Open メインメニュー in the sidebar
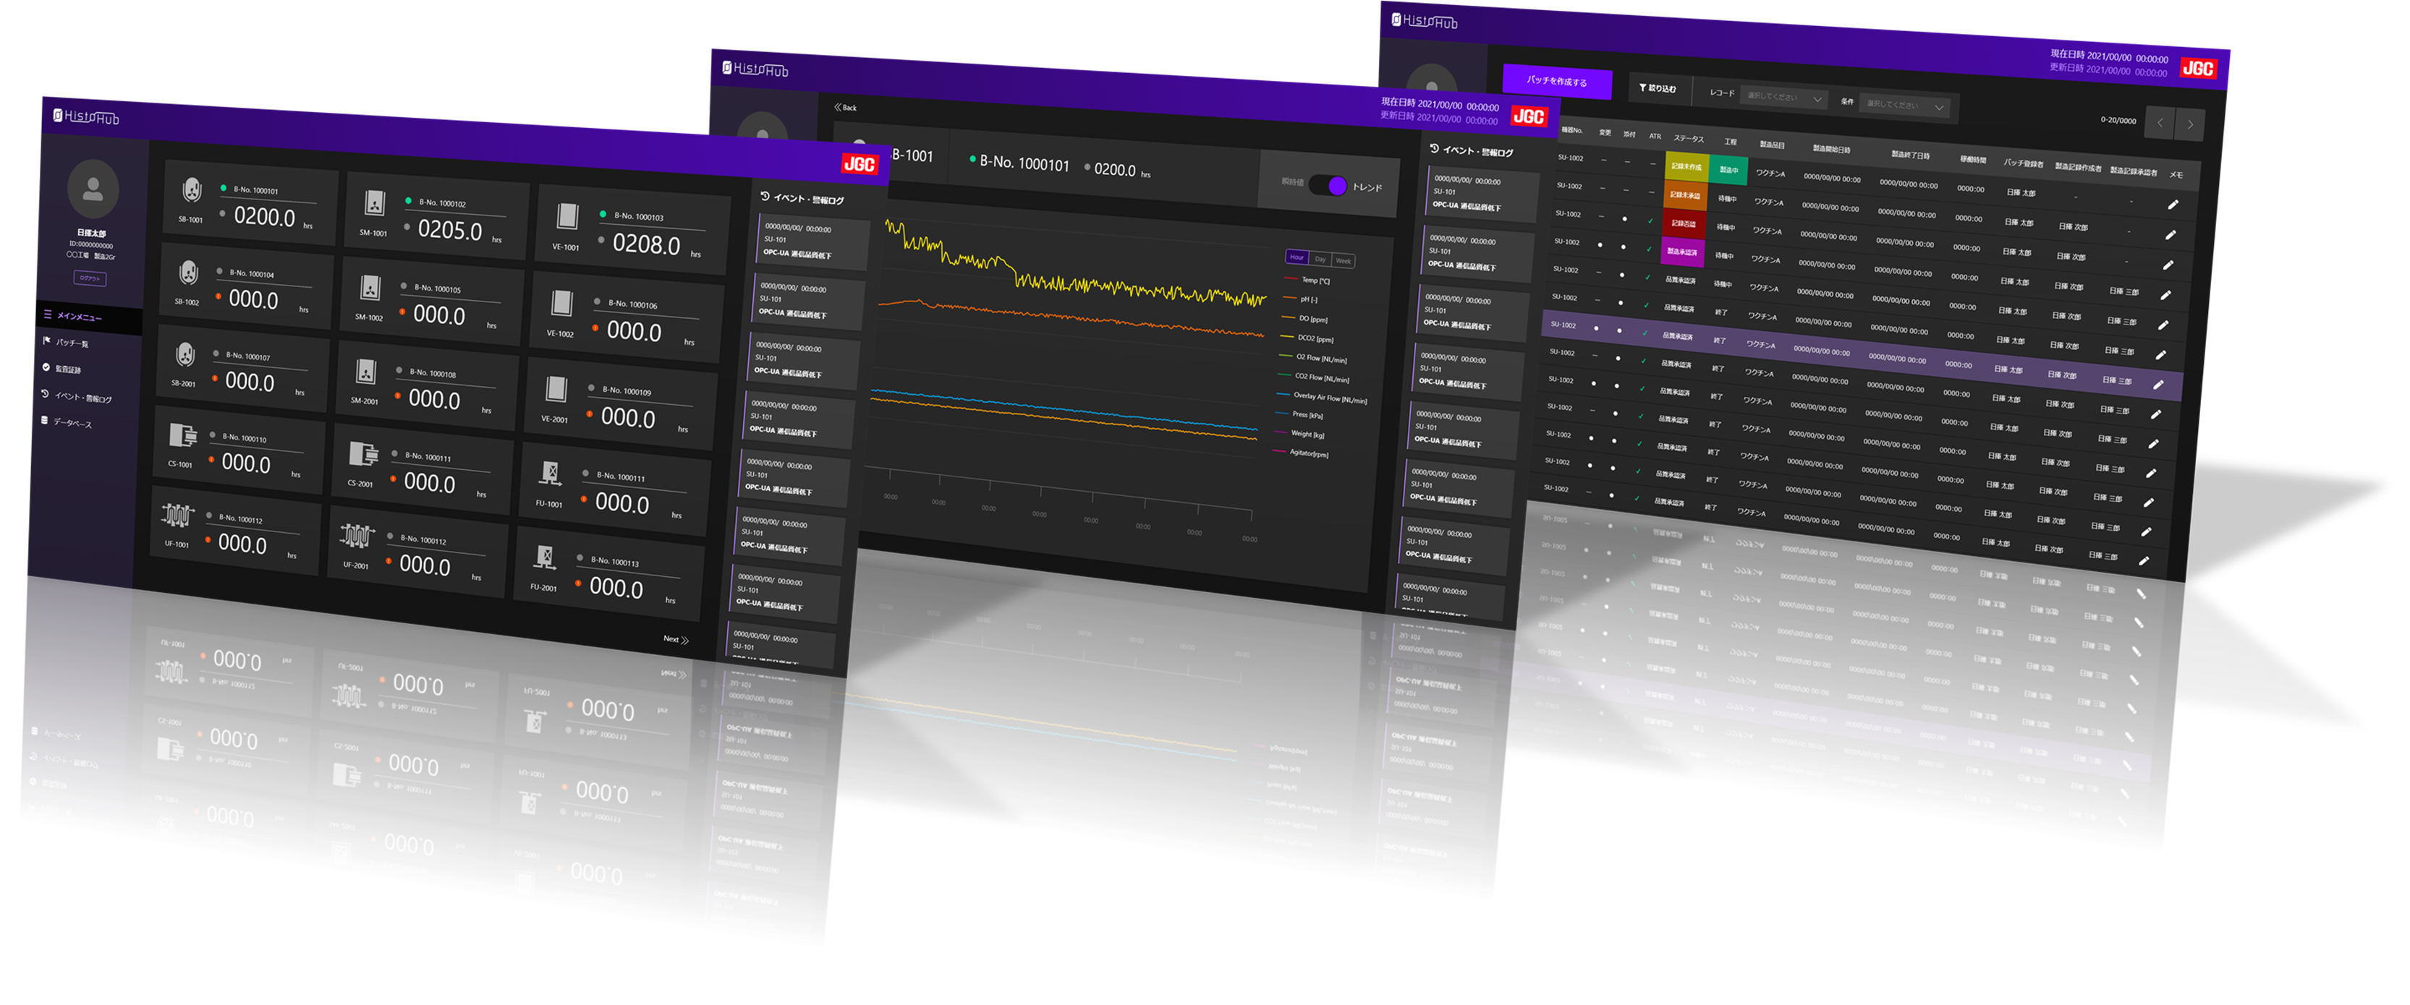This screenshot has height=1005, width=2410. click(79, 317)
